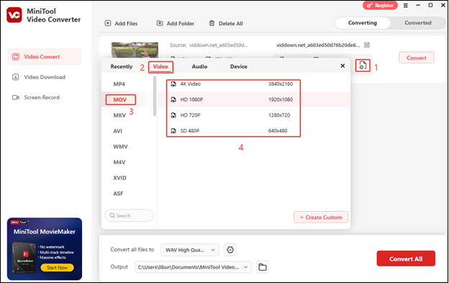This screenshot has width=449, height=283.
Task: Maximize the MiniTool window
Action: tap(430, 5)
